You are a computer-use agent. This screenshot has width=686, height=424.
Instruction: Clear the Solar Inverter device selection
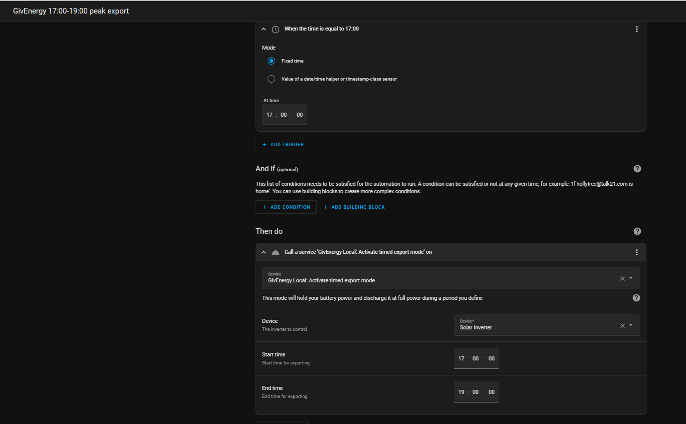(x=622, y=325)
